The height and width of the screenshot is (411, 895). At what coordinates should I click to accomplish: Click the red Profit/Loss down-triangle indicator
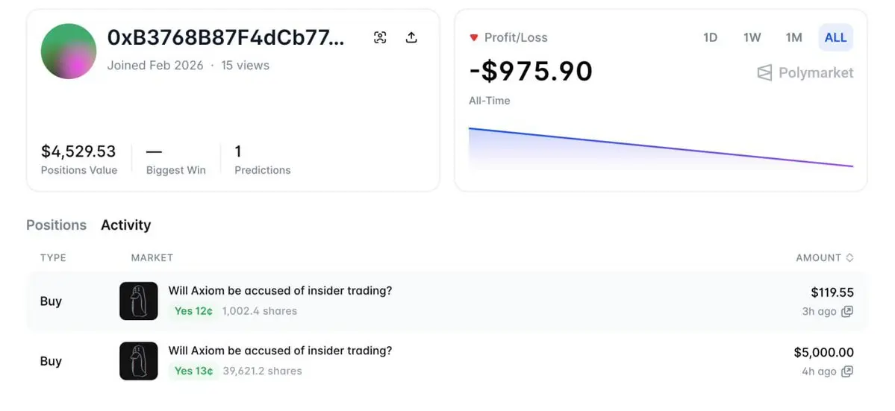pos(473,37)
